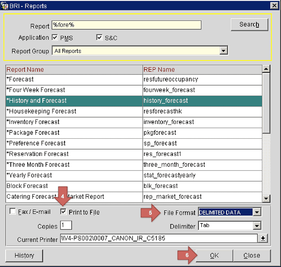Enable the Fax / E-mail checkbox
Screen dimensions: 281x267
[x=13, y=212]
